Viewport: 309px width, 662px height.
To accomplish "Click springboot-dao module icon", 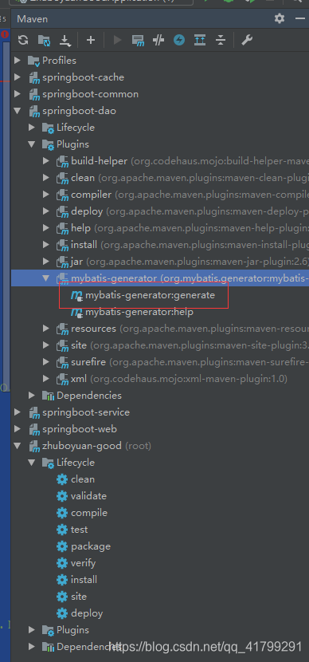I will click(34, 112).
